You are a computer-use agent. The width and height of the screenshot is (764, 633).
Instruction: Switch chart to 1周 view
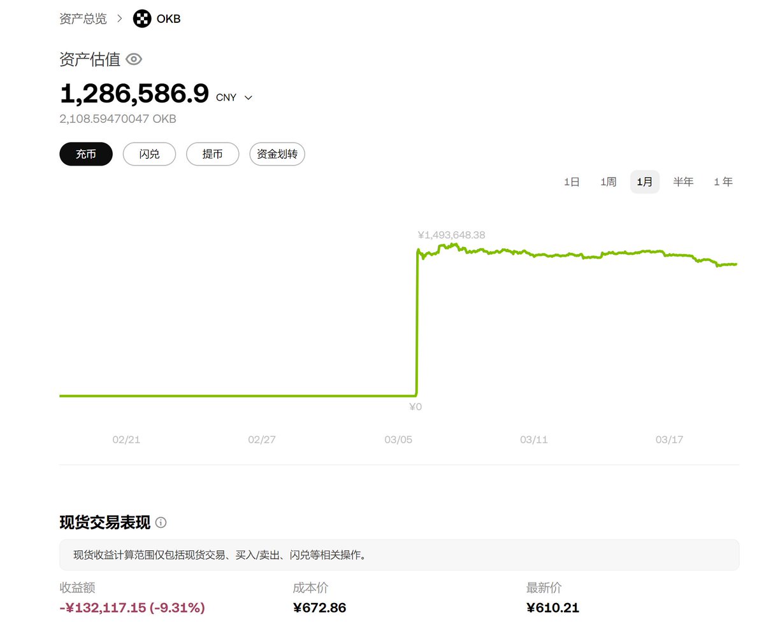point(608,181)
